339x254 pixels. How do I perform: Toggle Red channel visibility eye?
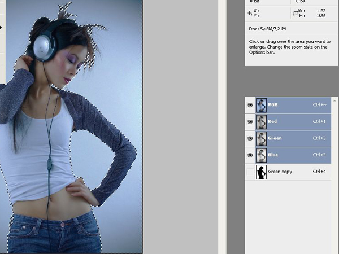[x=250, y=122]
